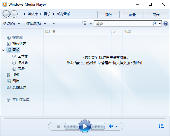Image resolution: width=170 pixels, height=136 pixels.
Task: Switch to Now Playing mode icon
Action: click(161, 126)
